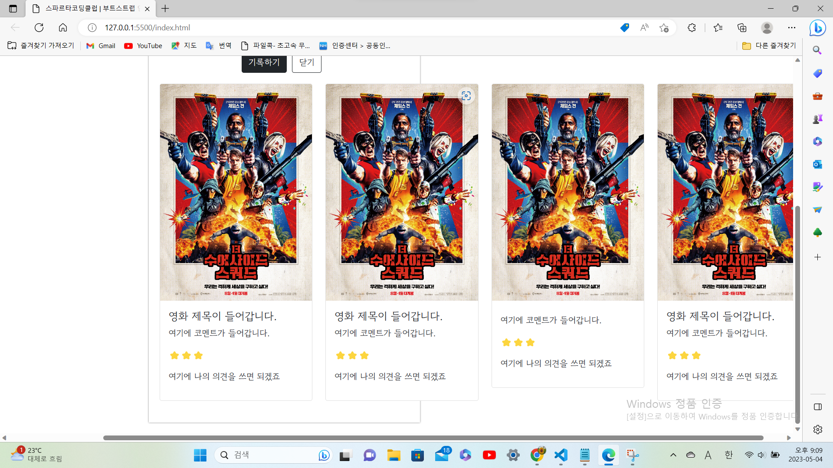Open a new browser tab
The width and height of the screenshot is (833, 468).
point(165,9)
